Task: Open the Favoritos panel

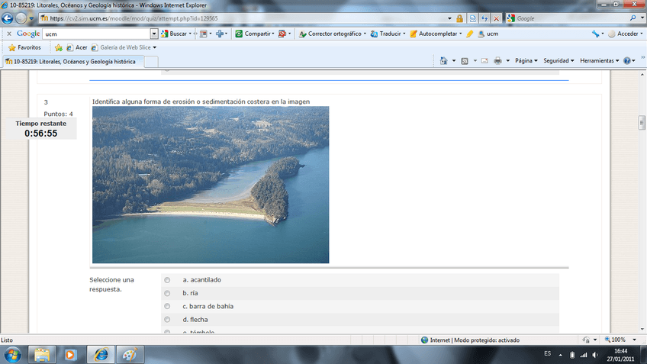Action: 24,47
